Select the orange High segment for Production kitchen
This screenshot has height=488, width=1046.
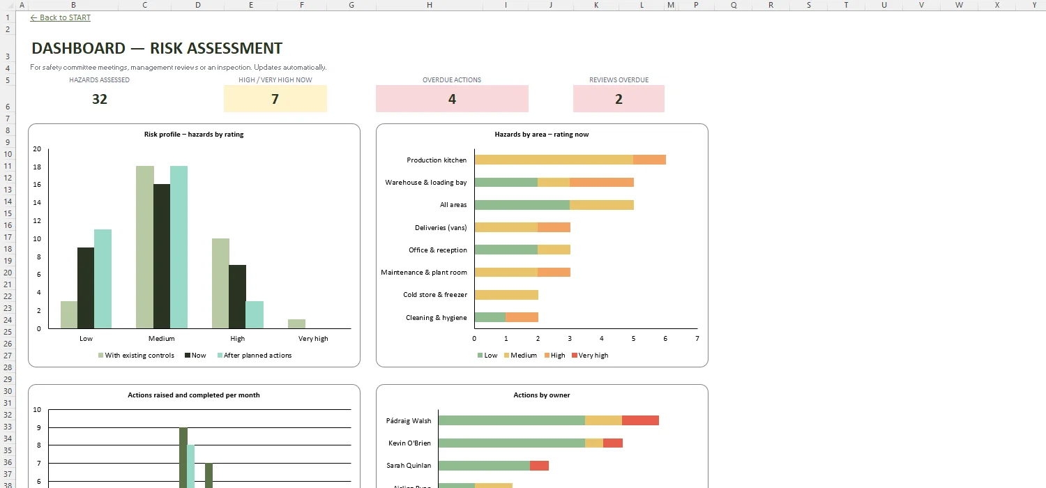[x=649, y=160]
